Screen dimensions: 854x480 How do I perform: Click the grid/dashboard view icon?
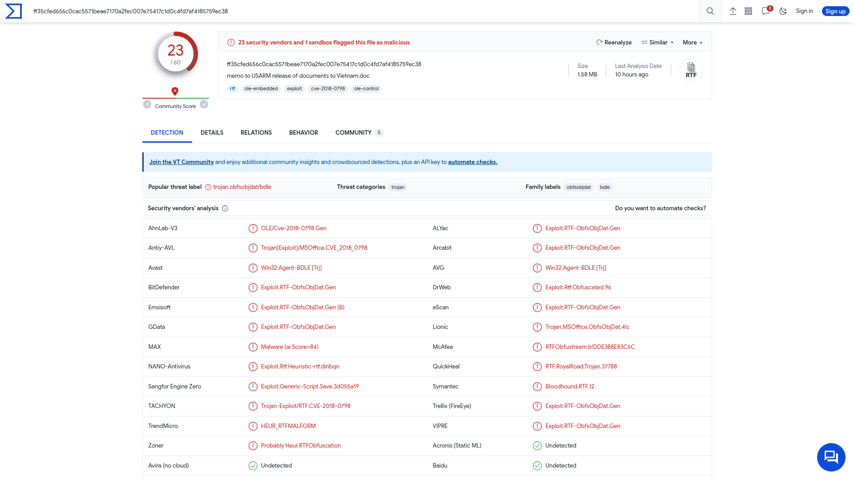pyautogui.click(x=749, y=11)
